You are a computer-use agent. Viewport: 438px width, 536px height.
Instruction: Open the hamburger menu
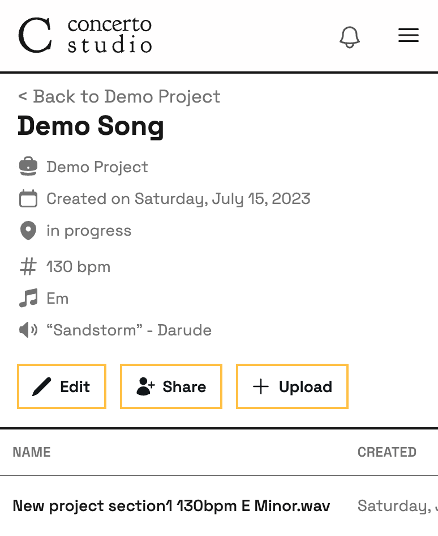[409, 35]
